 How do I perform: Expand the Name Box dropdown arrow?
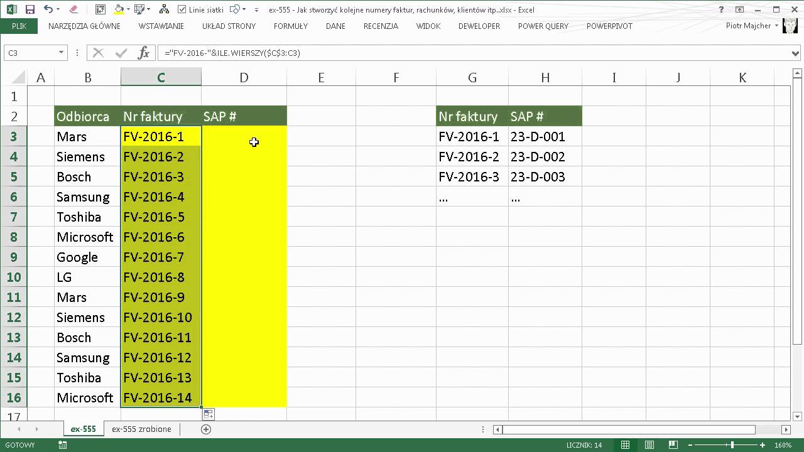(62, 53)
